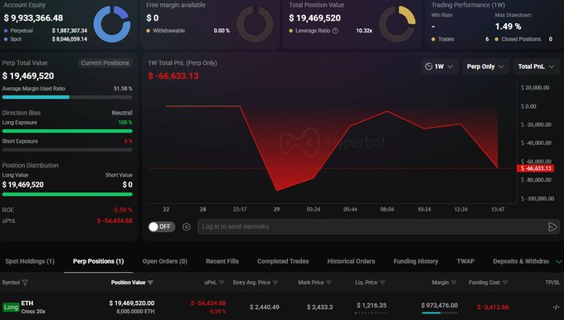Open the Open Orders (0) tab
564x320 pixels.
[x=165, y=261]
